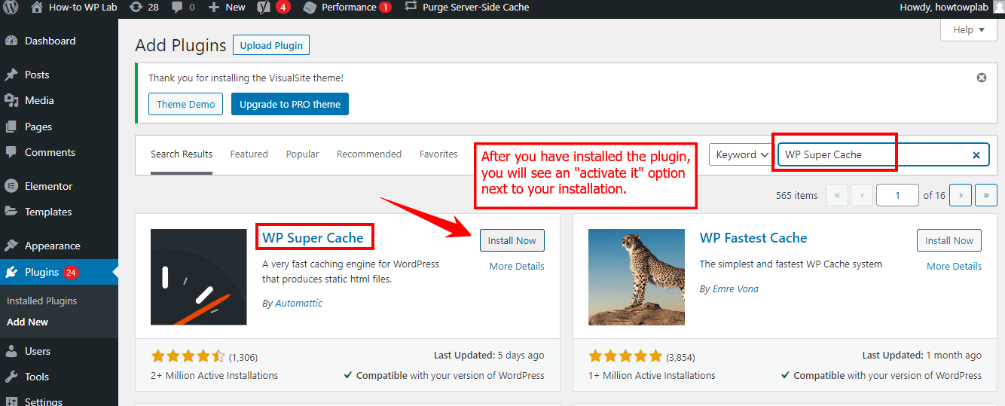The width and height of the screenshot is (1005, 406).
Task: Clear the search field with X
Action: pos(976,155)
